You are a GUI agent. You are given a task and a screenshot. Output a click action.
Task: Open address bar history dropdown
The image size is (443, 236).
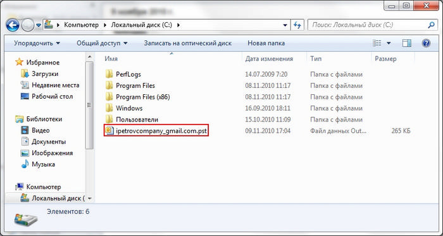coord(285,25)
